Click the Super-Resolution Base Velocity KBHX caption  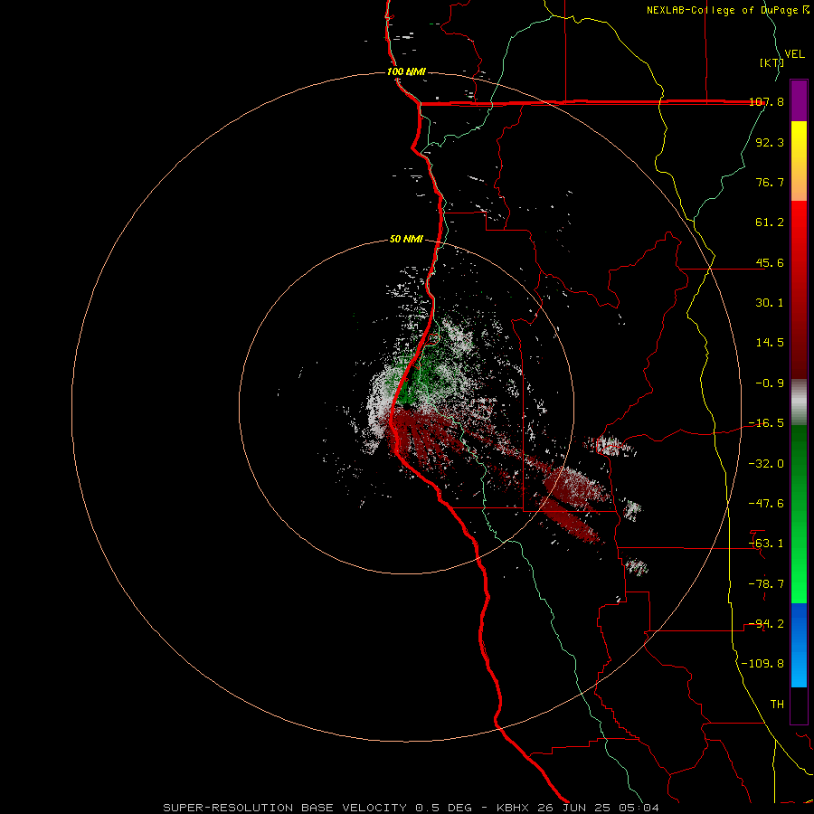click(x=411, y=808)
